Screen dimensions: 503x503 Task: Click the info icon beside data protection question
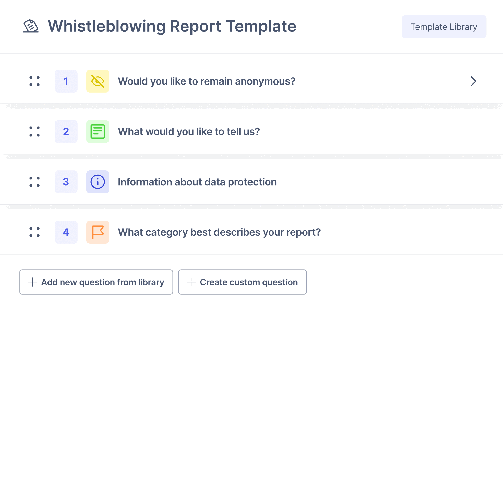click(98, 182)
